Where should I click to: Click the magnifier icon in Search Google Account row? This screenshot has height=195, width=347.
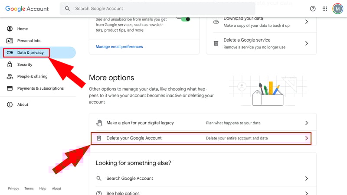(99, 179)
